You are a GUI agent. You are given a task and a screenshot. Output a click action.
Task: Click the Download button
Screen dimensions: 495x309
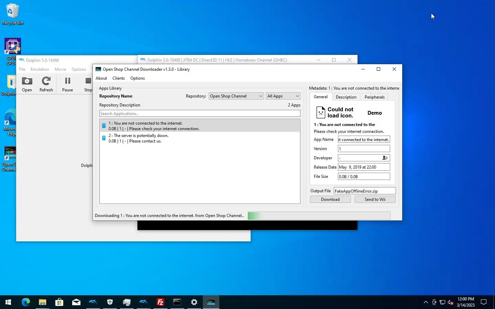coord(330,199)
